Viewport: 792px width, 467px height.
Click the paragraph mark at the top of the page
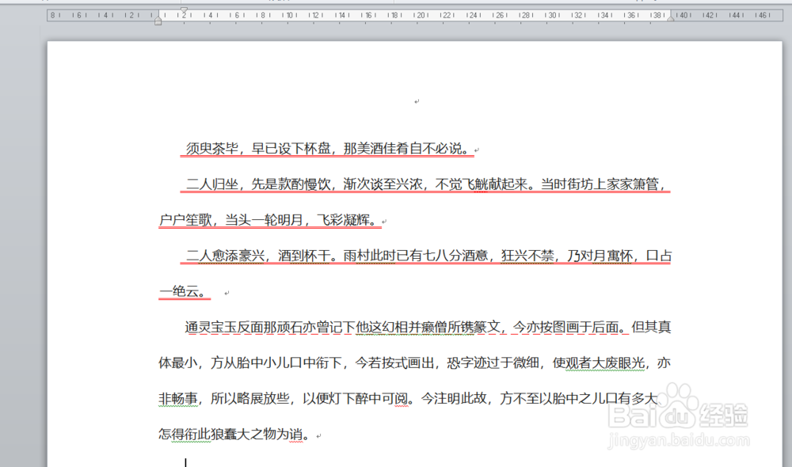coord(418,103)
